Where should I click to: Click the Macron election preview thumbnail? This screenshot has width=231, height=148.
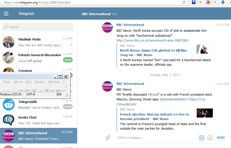pyautogui.click(x=205, y=113)
